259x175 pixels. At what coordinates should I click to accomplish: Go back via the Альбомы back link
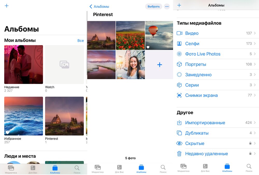(x=99, y=6)
